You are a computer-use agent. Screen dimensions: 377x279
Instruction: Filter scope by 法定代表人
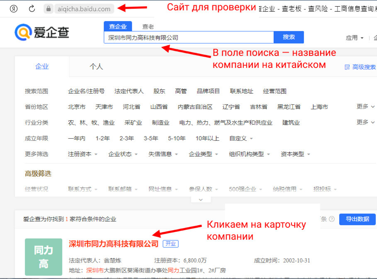[x=129, y=91]
